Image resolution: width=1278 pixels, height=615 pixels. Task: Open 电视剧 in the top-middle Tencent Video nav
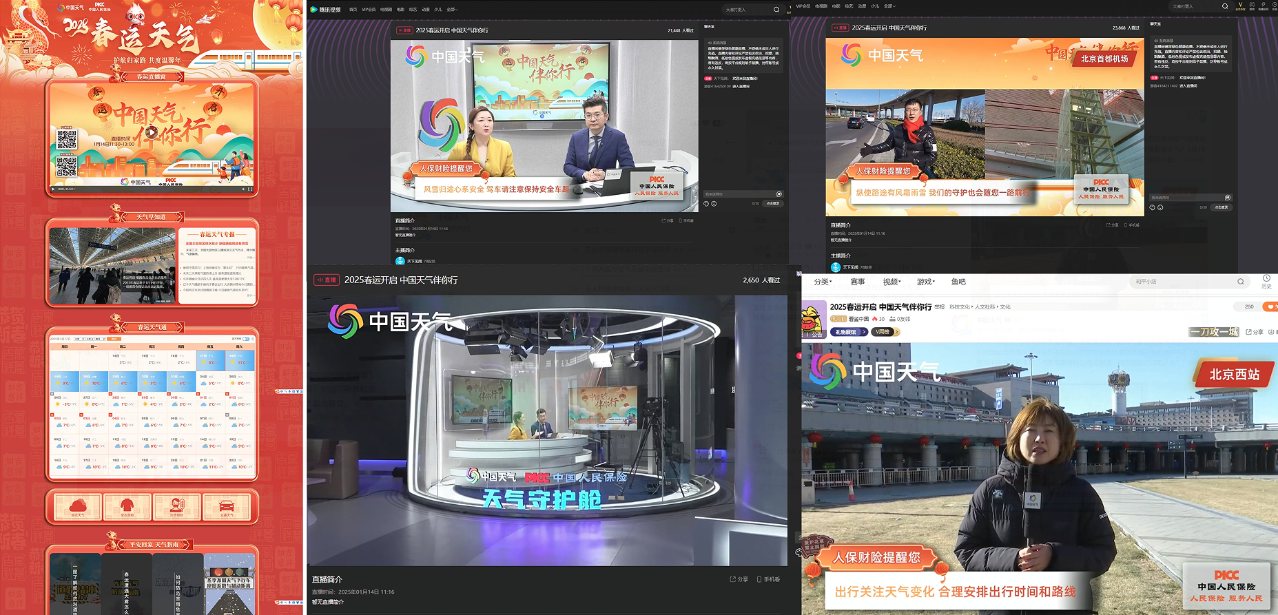point(386,10)
